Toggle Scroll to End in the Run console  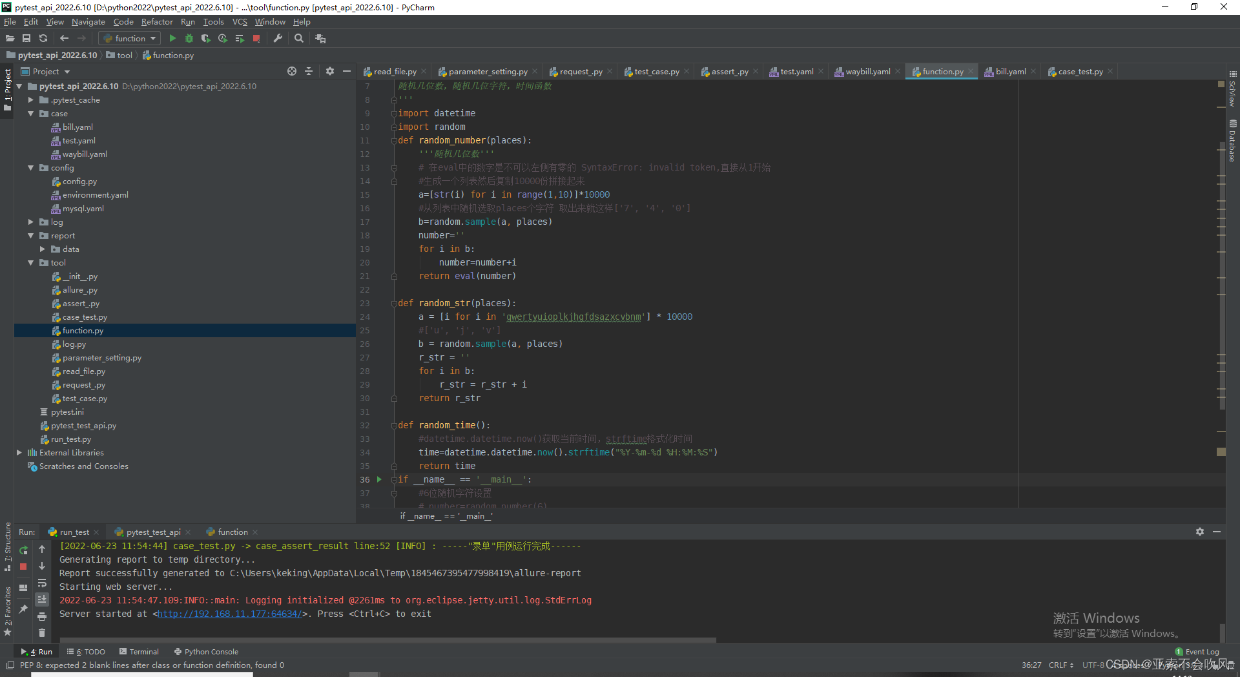(x=42, y=599)
